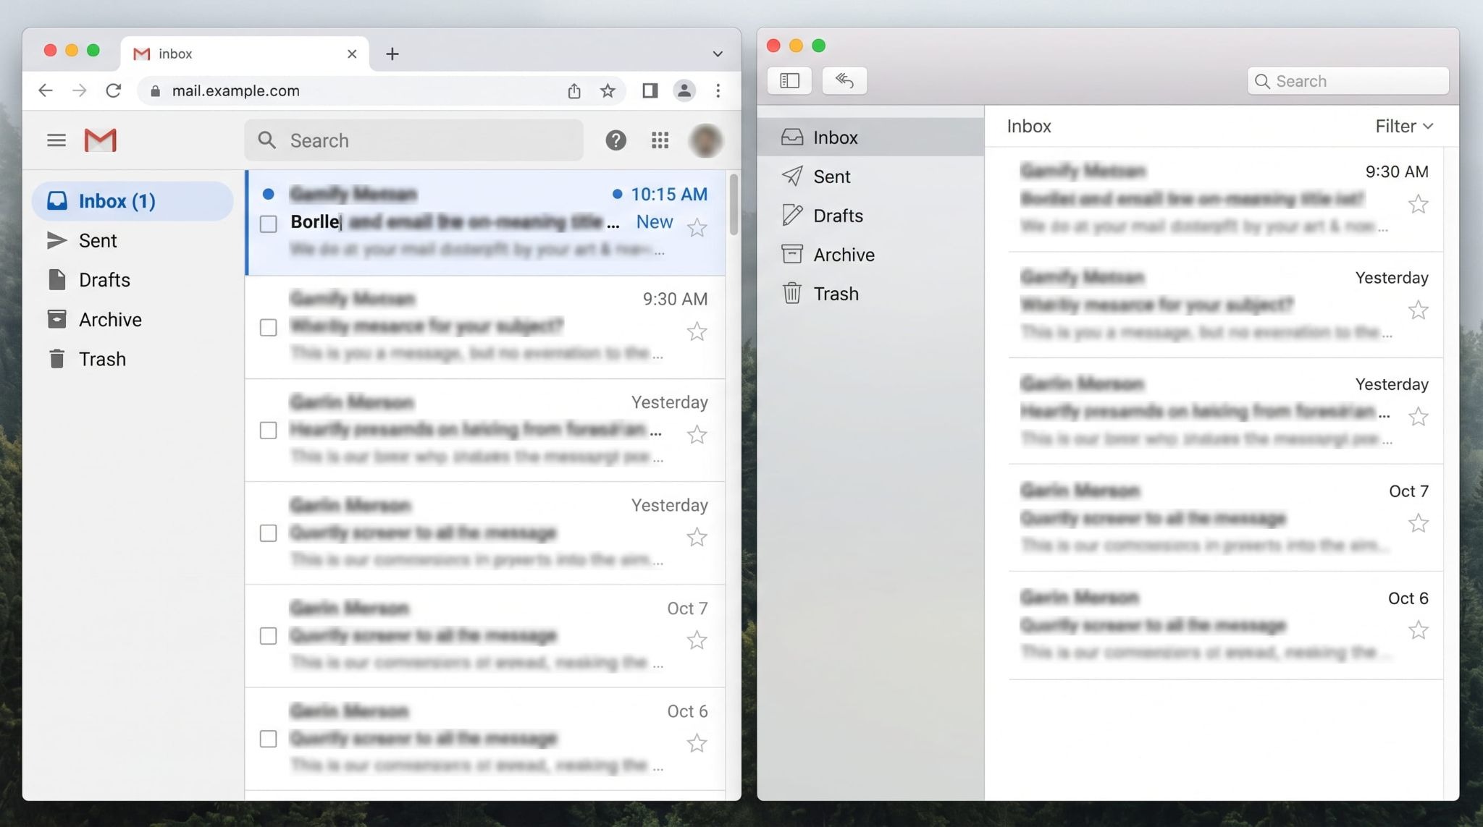
Task: Click the Gmail M logo
Action: coord(100,140)
